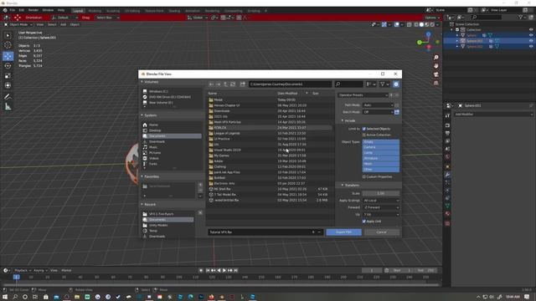The height and width of the screenshot is (301, 536).
Task: Open the viewport Add menu
Action: [64, 24]
